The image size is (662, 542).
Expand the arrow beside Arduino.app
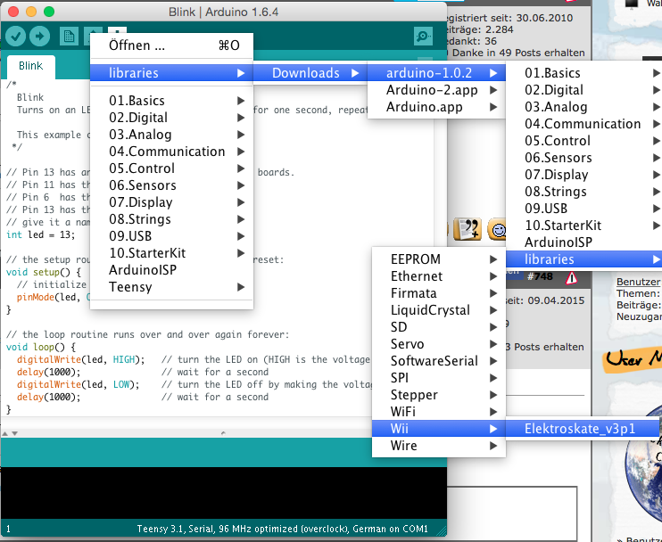coord(493,107)
